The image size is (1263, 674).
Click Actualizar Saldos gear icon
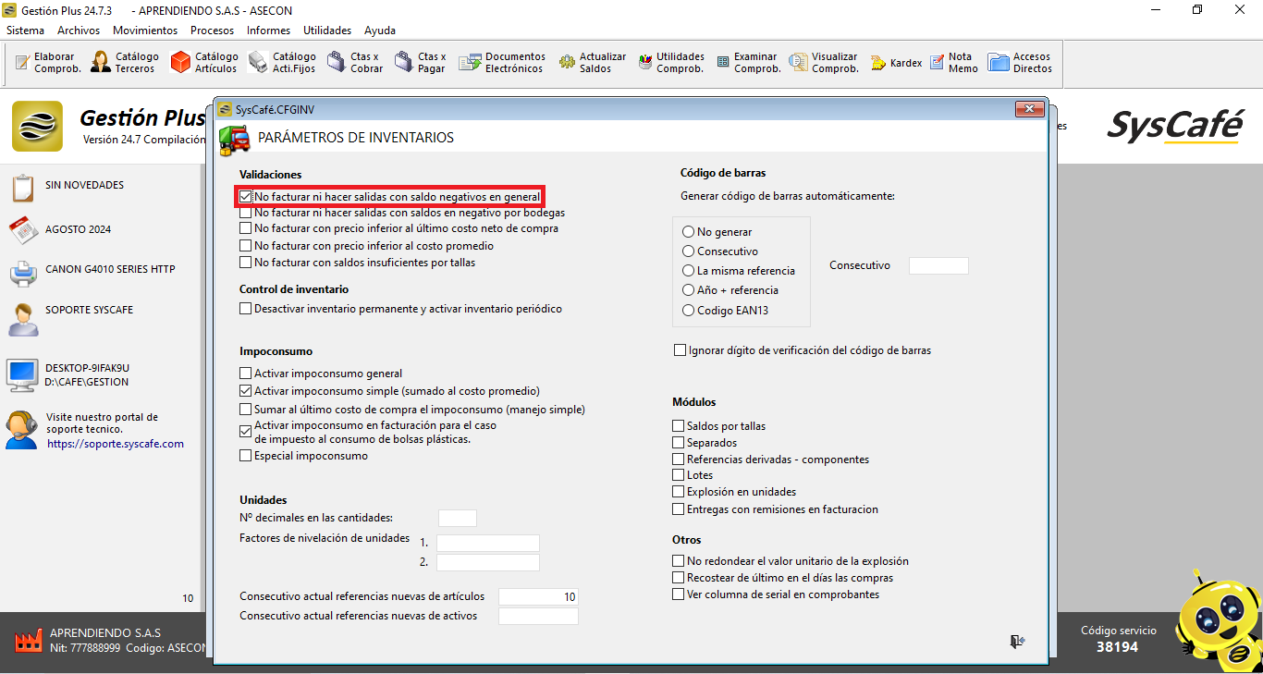coord(567,62)
